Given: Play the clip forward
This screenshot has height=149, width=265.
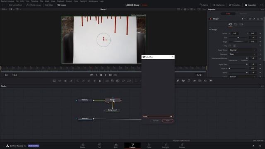Looking at the screenshot, I should (106, 75).
